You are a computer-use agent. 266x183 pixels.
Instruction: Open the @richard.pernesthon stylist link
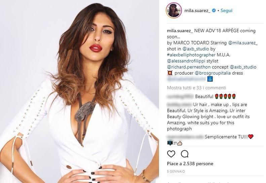point(189,67)
